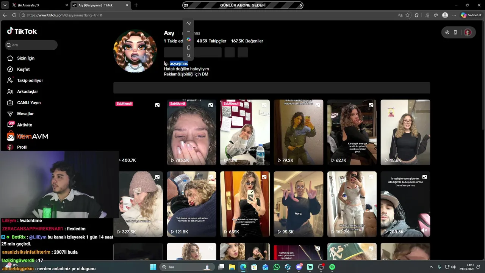This screenshot has height=273, width=485.
Task: Open video with 121.8K views
Action: point(192,204)
